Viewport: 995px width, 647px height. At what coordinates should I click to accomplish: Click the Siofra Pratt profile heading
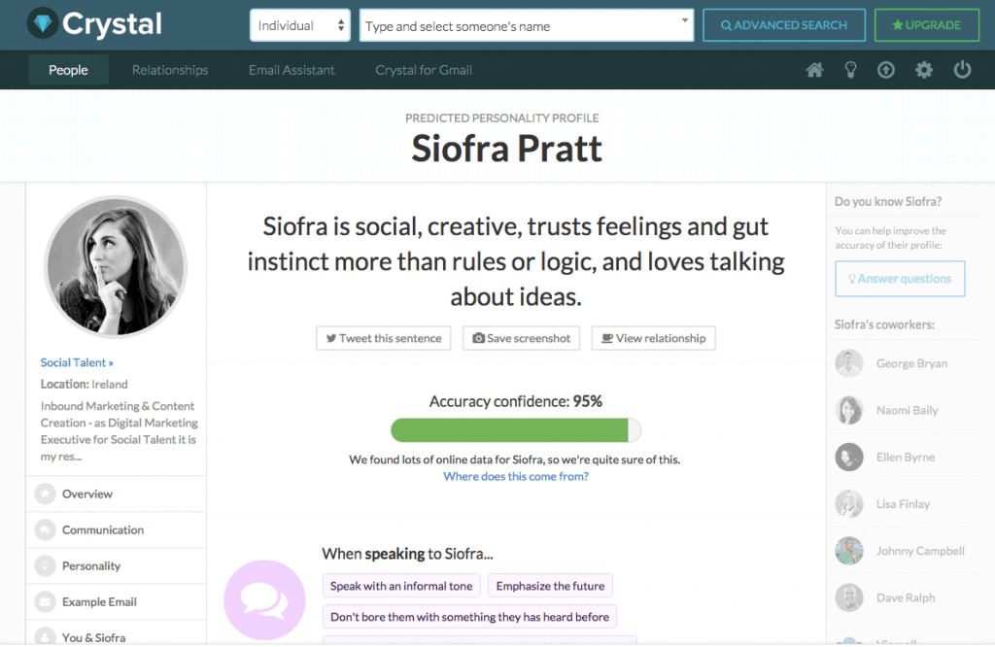click(x=506, y=149)
